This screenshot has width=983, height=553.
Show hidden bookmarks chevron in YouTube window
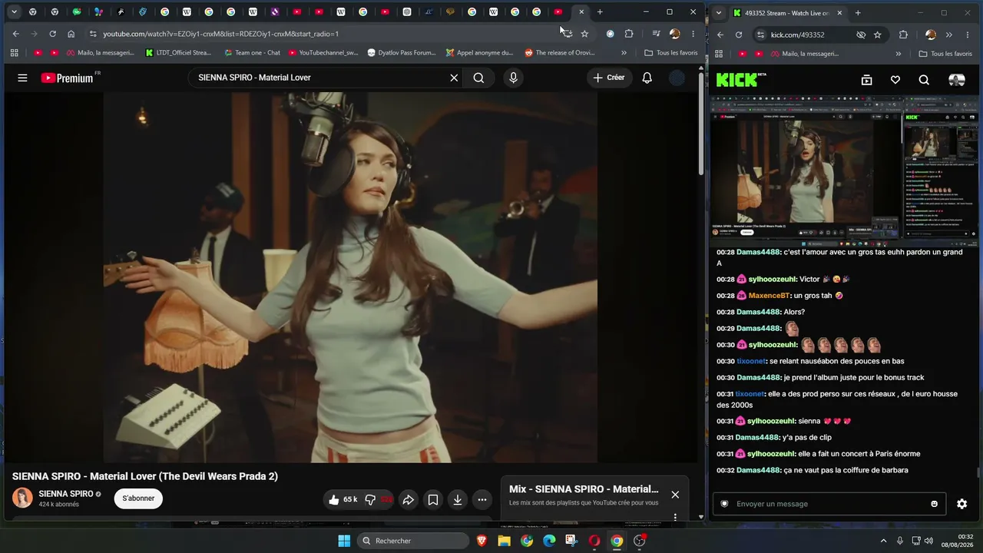click(x=624, y=53)
